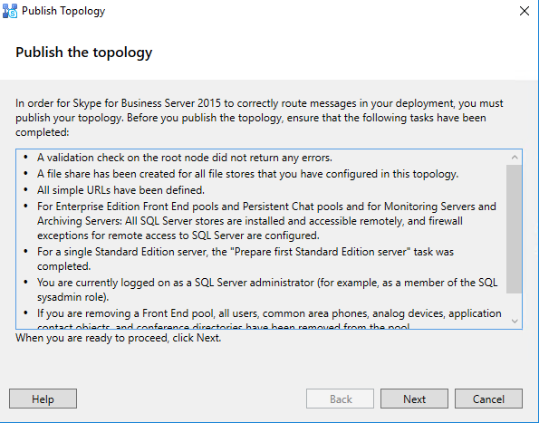
Task: Select the Prepare first Standard Edition server item
Action: [245, 259]
